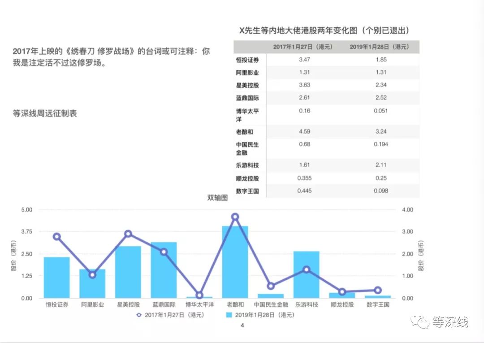Select table cell value 0.355
This screenshot has width=484, height=343.
pyautogui.click(x=304, y=178)
